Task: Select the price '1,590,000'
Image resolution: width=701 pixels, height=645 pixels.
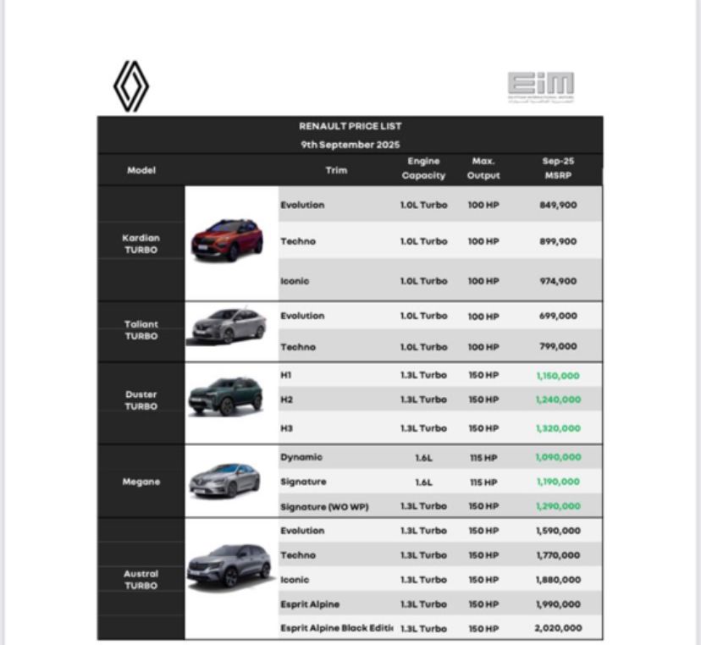Action: 558,531
